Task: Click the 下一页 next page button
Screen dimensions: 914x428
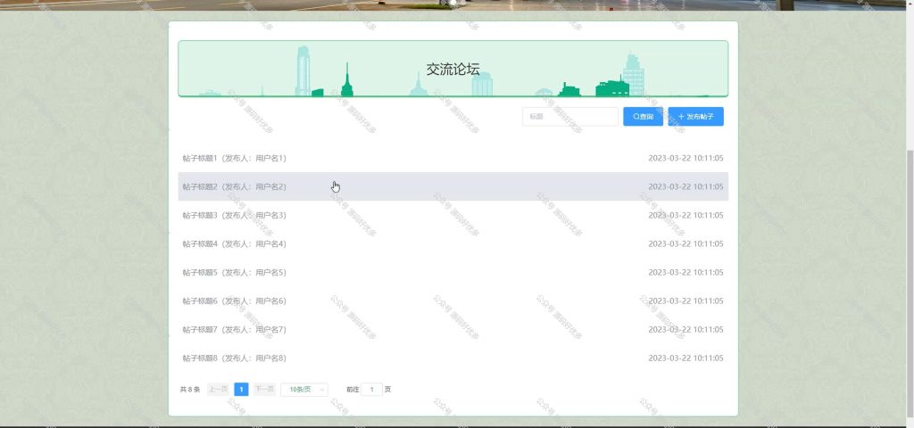Action: point(264,390)
